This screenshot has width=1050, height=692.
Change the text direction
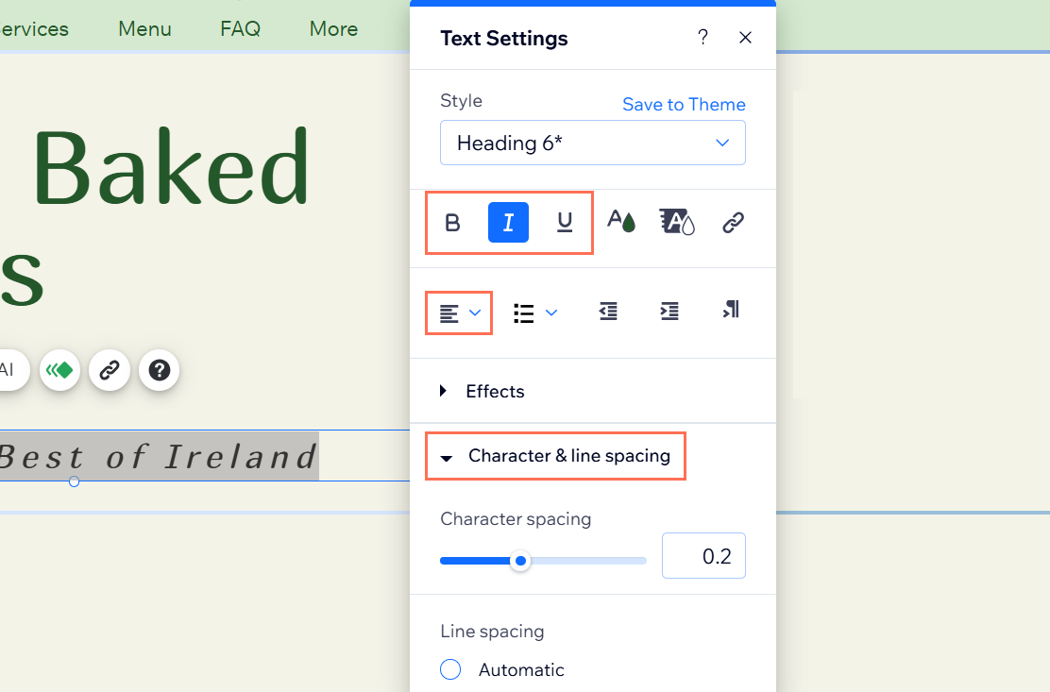click(x=731, y=310)
